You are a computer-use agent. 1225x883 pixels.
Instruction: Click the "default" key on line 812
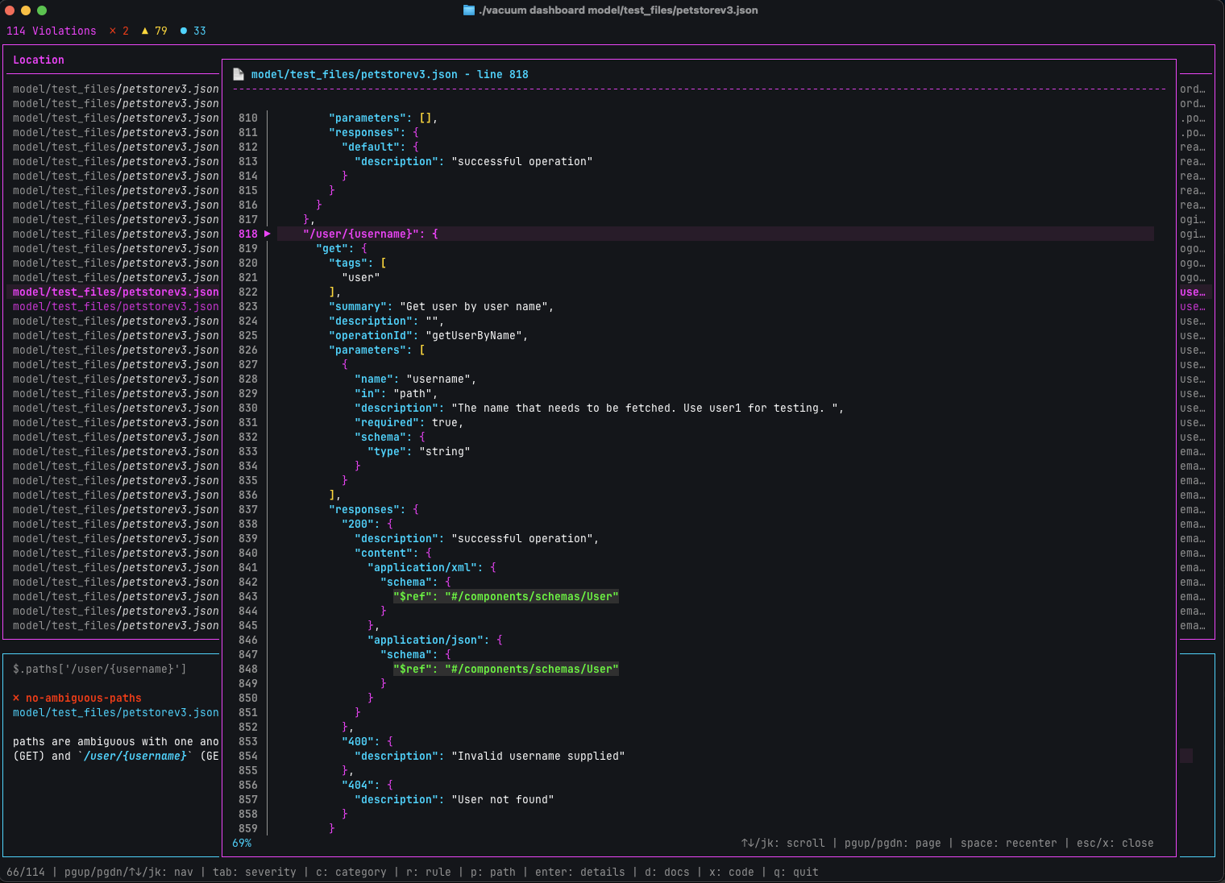tap(374, 147)
